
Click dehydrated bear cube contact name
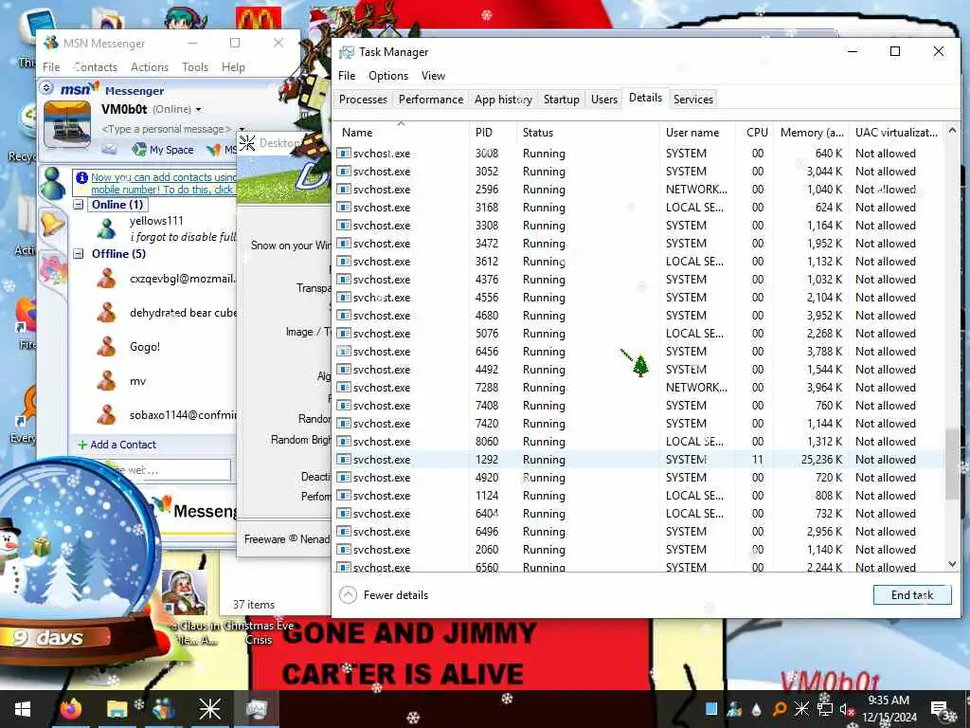coord(183,313)
